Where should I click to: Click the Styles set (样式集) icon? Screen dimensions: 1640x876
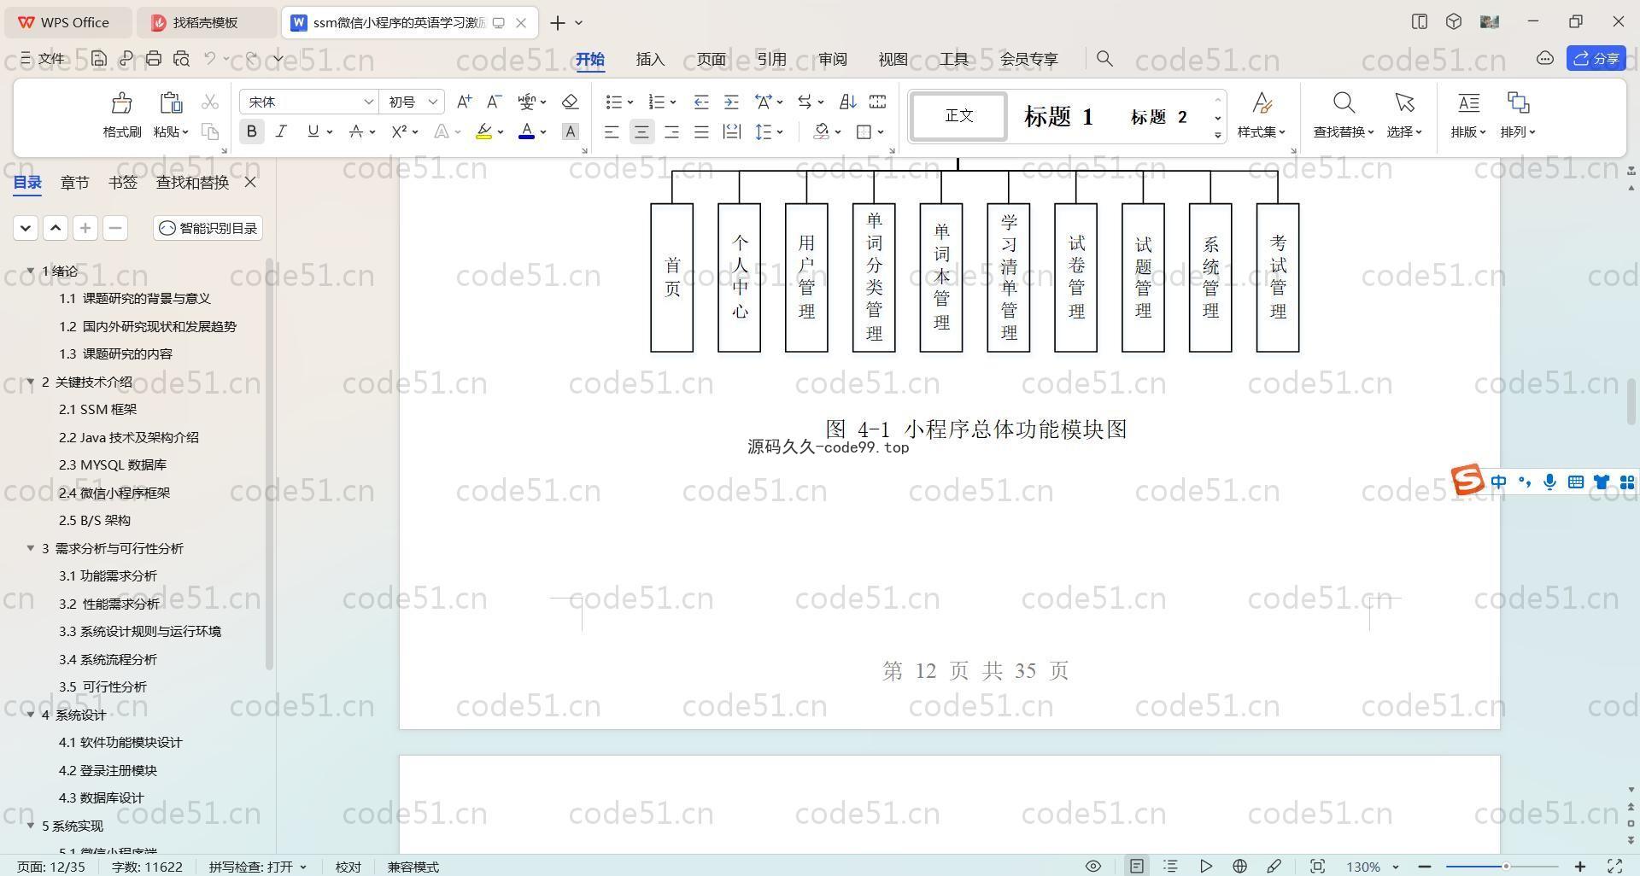pos(1262,103)
